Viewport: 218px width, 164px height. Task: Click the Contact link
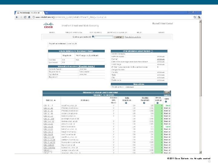pos(169,23)
